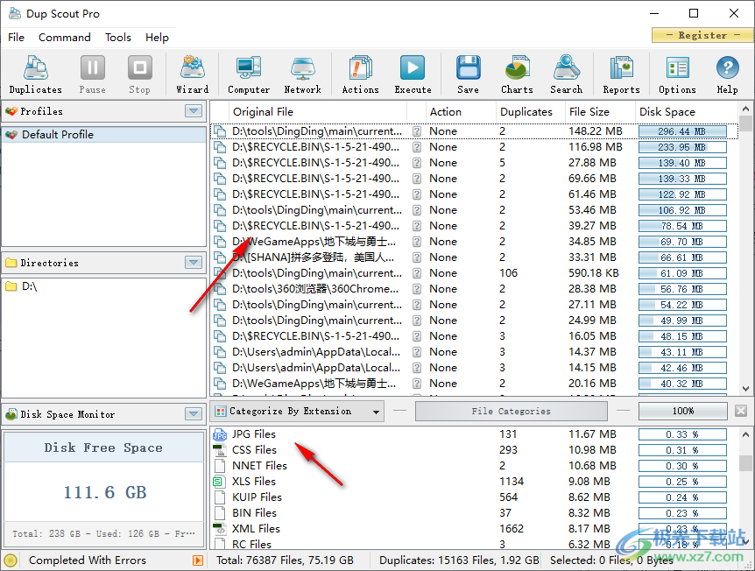Open the Options toolbar tool

click(x=677, y=74)
